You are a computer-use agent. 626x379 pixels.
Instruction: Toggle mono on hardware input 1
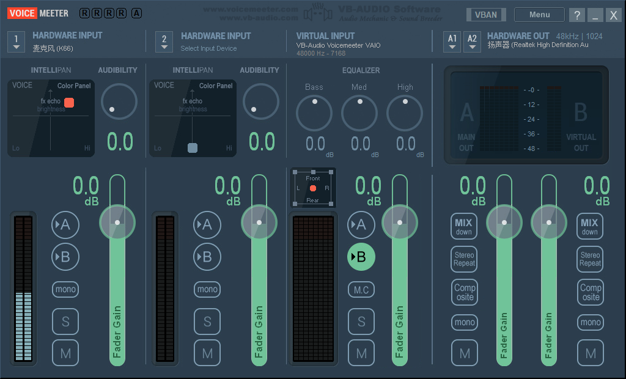click(x=65, y=289)
